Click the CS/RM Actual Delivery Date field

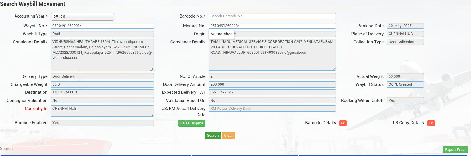coord(272,109)
